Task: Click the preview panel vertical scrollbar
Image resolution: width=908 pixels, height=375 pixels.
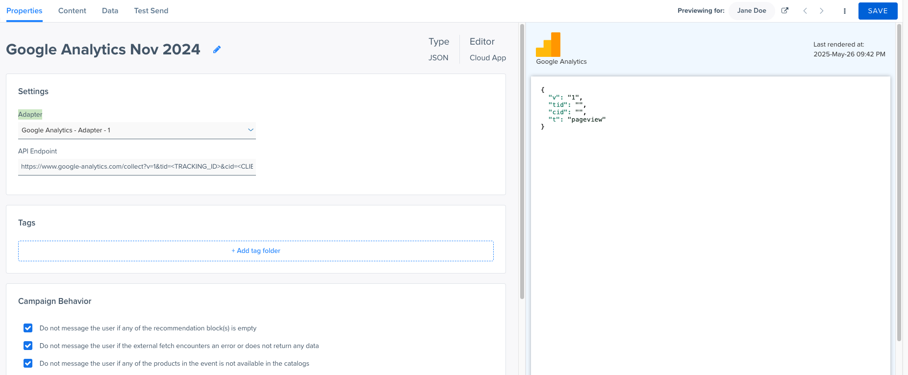Action: pyautogui.click(x=899, y=182)
